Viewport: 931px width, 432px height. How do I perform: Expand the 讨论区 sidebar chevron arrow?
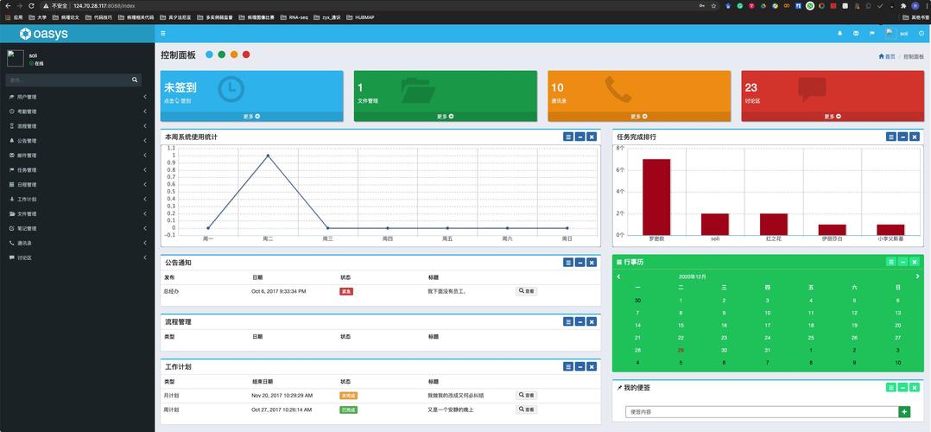point(145,257)
